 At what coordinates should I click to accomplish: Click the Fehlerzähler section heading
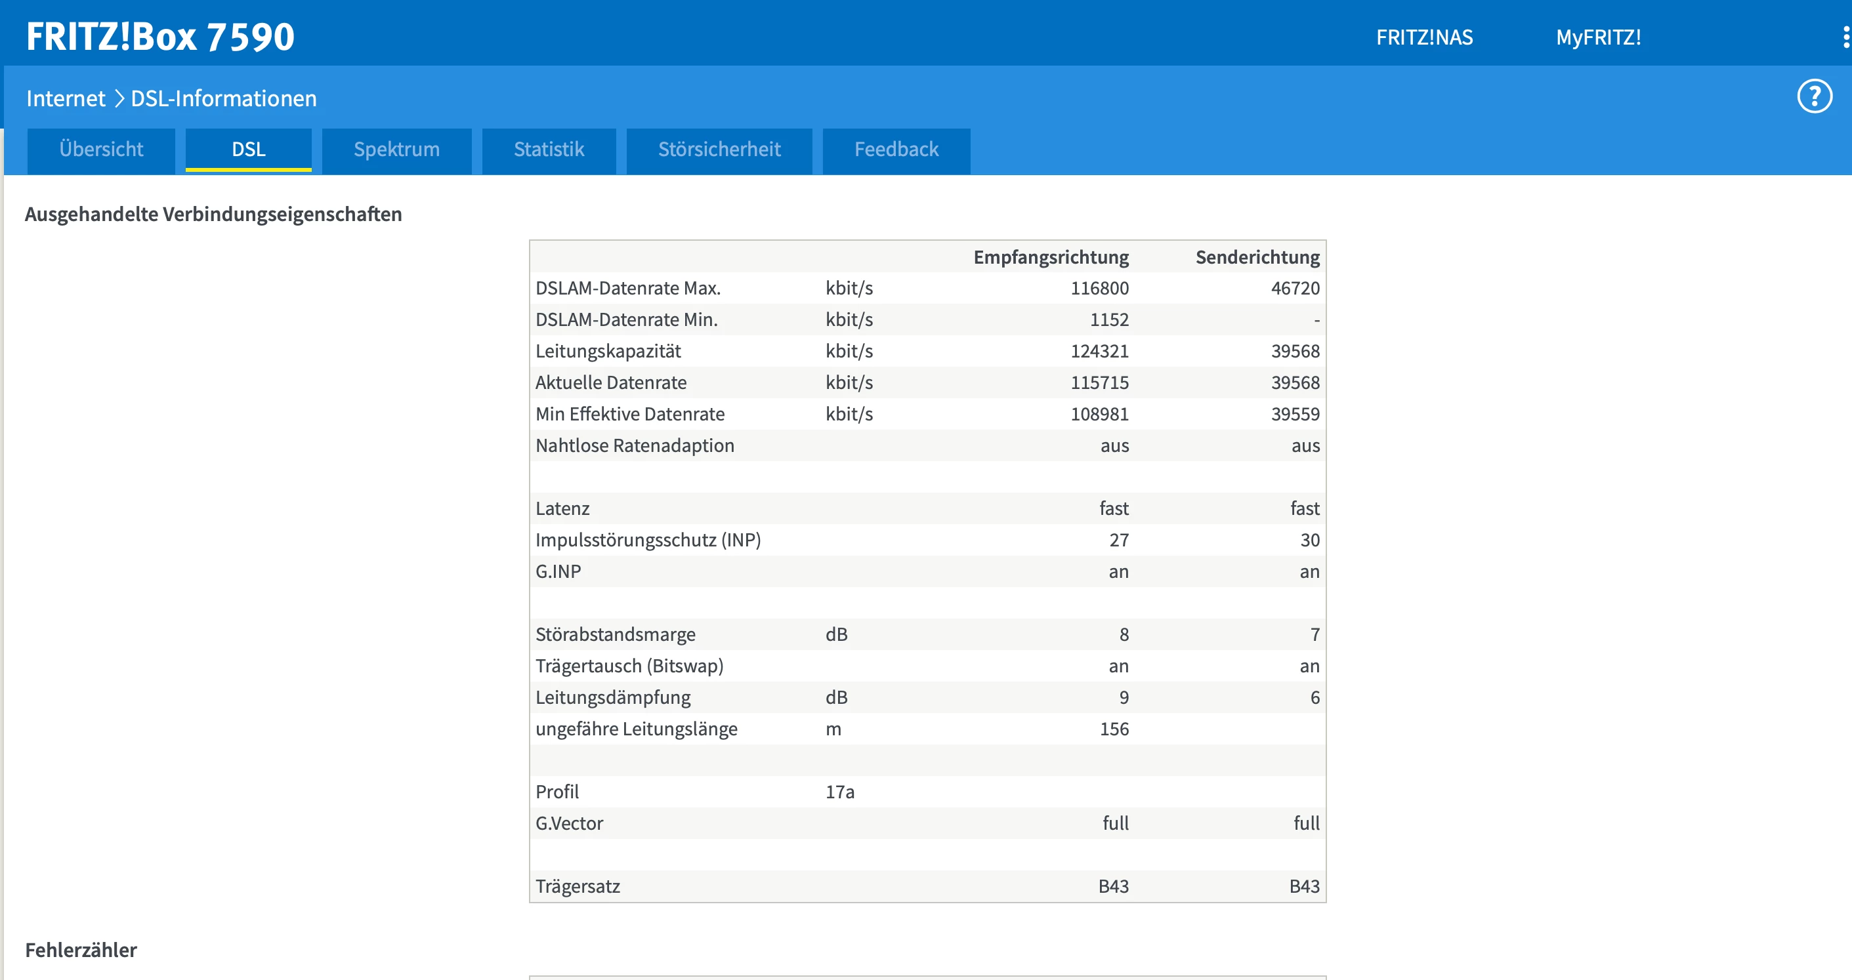point(81,950)
